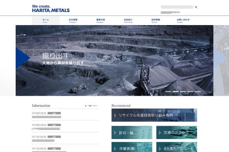This screenshot has height=152, width=229.
Task: Open the 一覧ページへ information list link
Action: [x=91, y=106]
